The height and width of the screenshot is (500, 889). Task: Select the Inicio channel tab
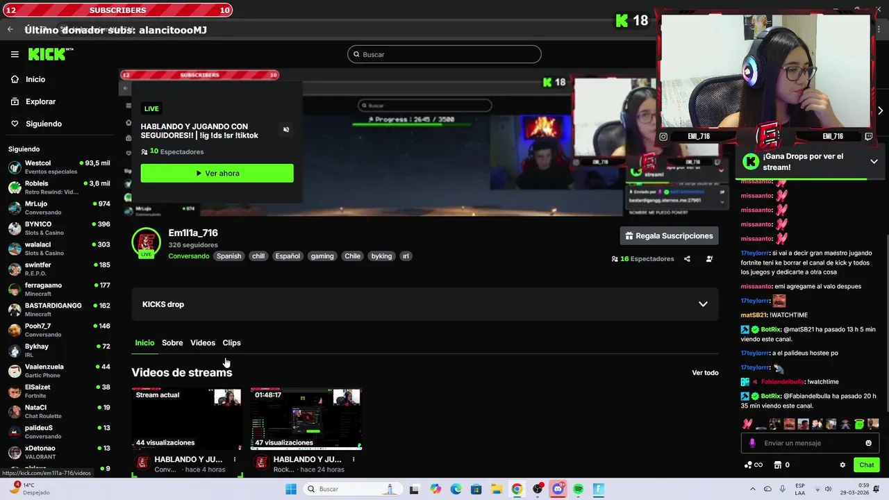pyautogui.click(x=144, y=343)
